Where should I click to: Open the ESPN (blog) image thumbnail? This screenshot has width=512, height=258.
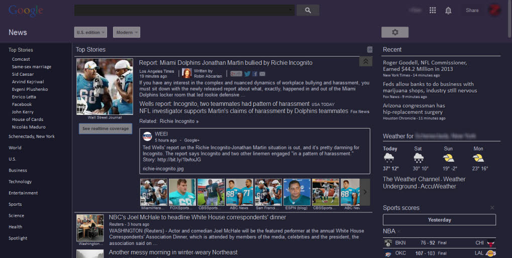(x=297, y=192)
